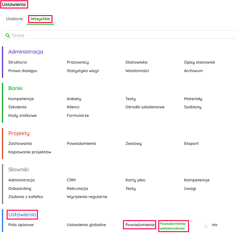237x234 pixels.
Task: Focus the Szukaj search field
Action: tap(95, 35)
